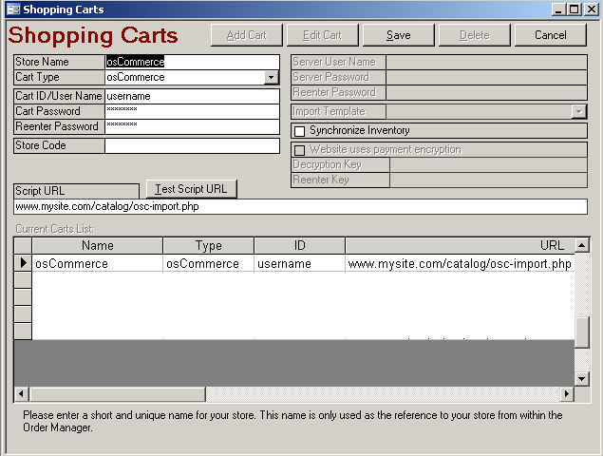Click into the Store Code field

pyautogui.click(x=192, y=145)
